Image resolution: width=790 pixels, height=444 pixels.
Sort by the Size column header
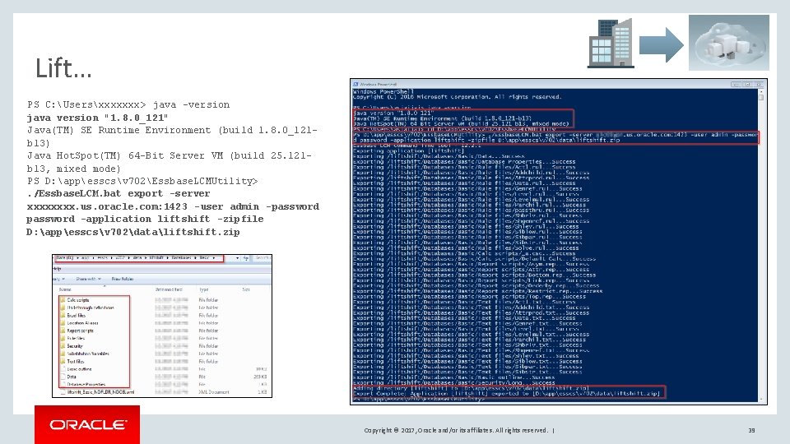246,290
